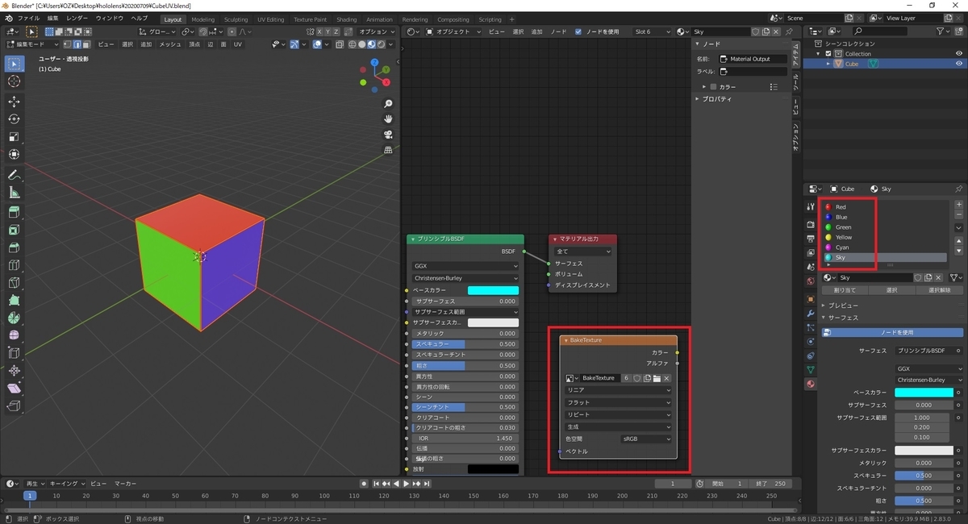The height and width of the screenshot is (524, 968).
Task: Click the Assign button in material panel
Action: click(845, 290)
